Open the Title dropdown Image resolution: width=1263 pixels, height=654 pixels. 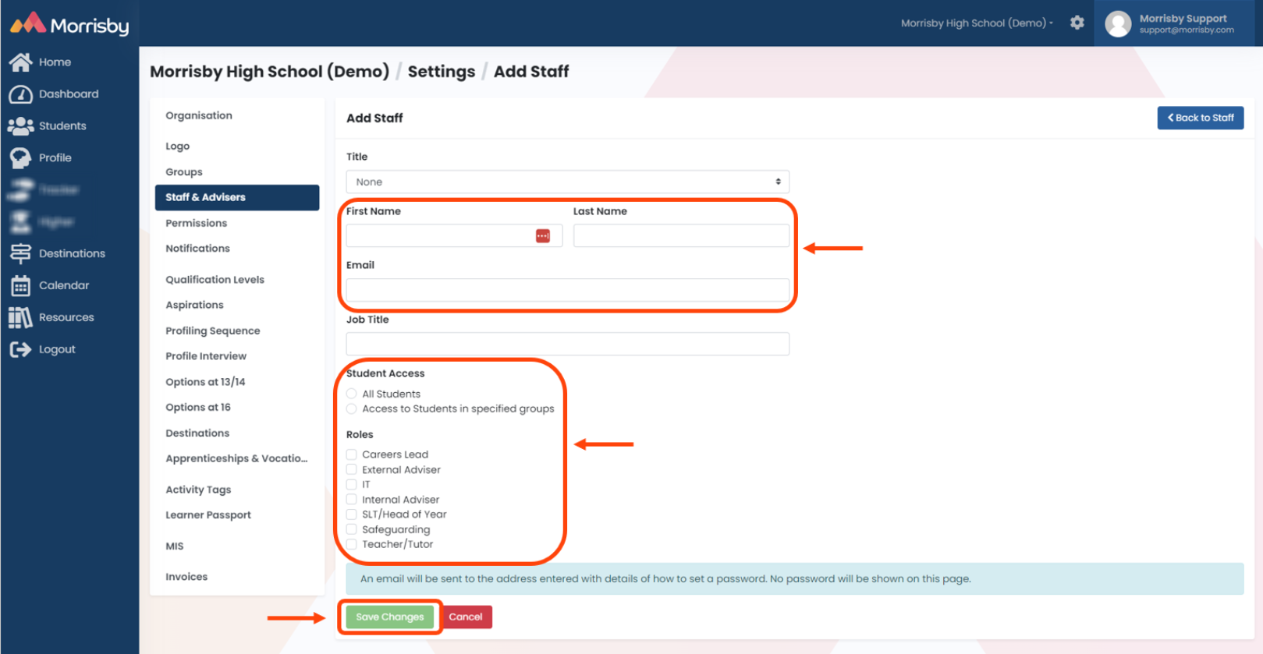[568, 182]
